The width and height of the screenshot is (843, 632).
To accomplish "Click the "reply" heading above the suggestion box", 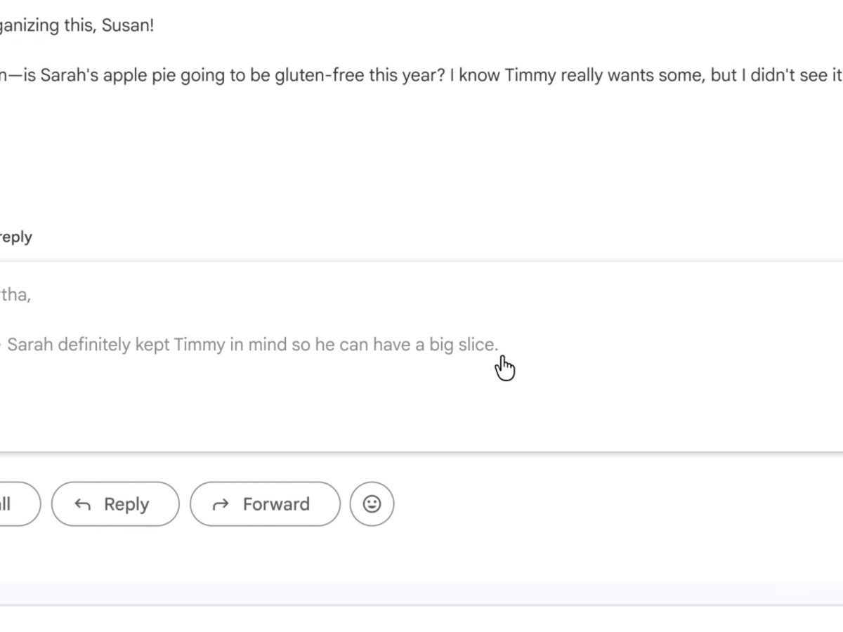I will pos(15,237).
